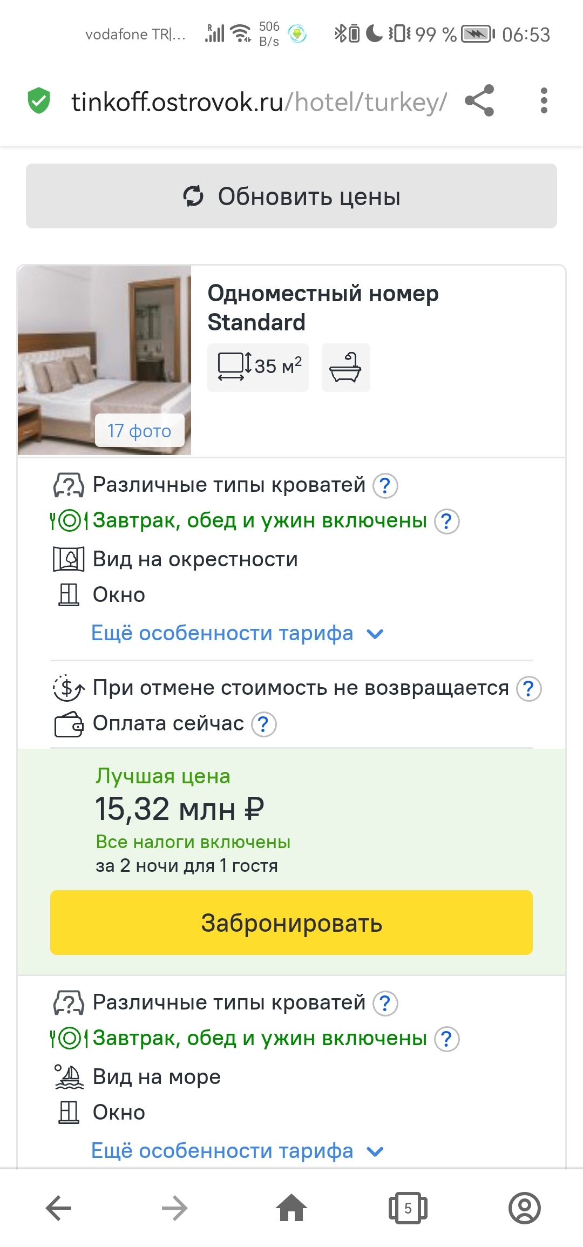Tap the room photo thumbnail
Screen dimensions: 583x1247
104,345
